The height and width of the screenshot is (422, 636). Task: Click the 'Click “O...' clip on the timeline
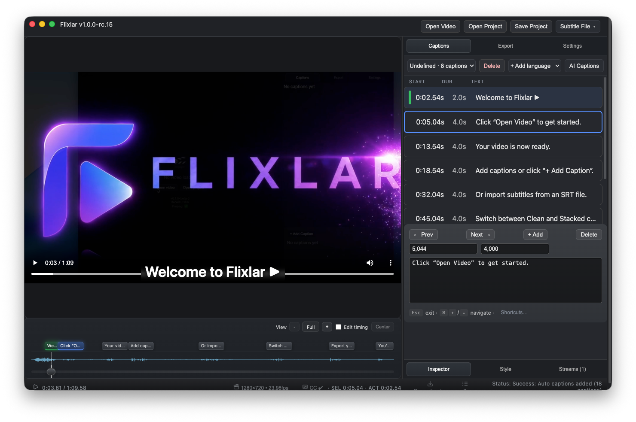click(x=70, y=346)
